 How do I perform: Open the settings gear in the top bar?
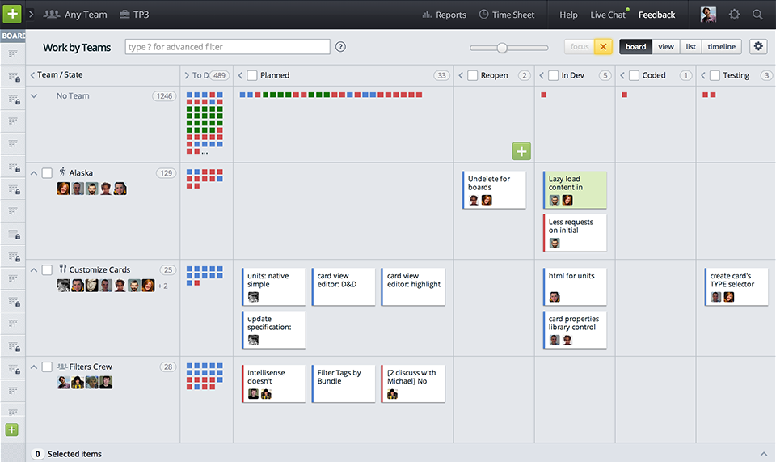pos(735,15)
